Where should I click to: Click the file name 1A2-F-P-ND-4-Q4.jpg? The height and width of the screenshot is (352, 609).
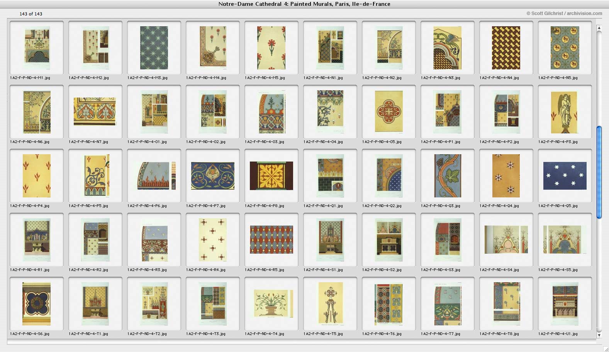tap(499, 206)
